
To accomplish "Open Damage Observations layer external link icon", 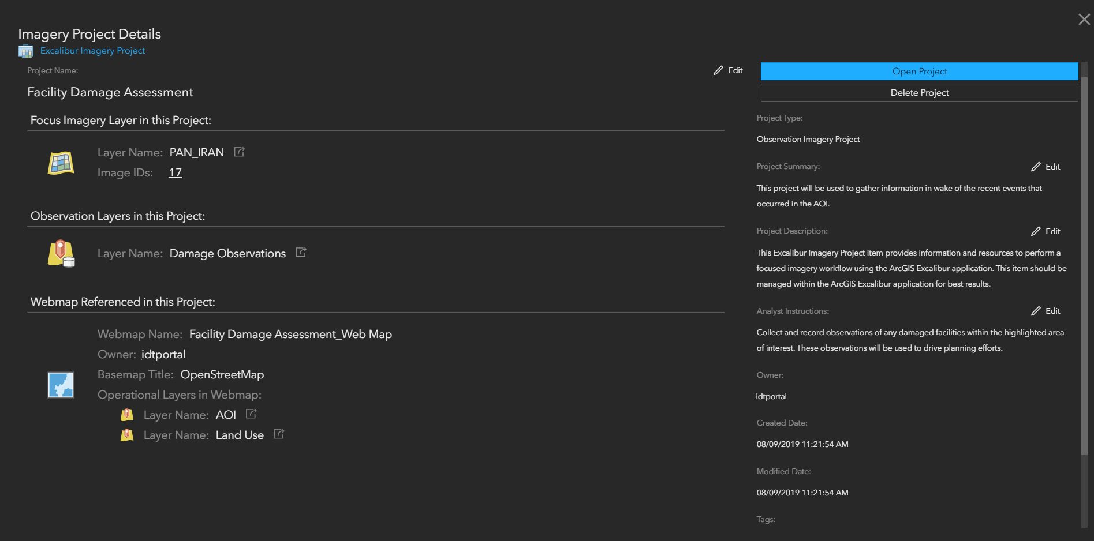I will coord(301,253).
